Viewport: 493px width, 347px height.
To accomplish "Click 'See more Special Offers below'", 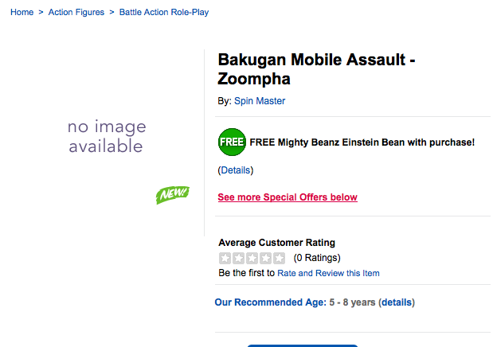I will coord(288,197).
